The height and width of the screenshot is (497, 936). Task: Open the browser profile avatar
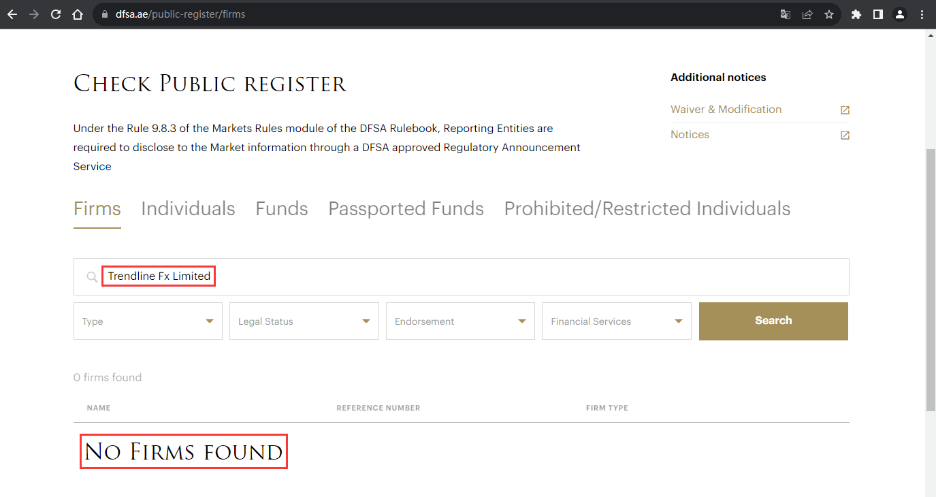[x=900, y=14]
